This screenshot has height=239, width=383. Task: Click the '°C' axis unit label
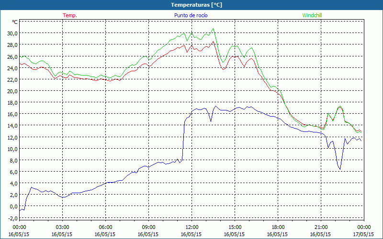click(x=14, y=22)
